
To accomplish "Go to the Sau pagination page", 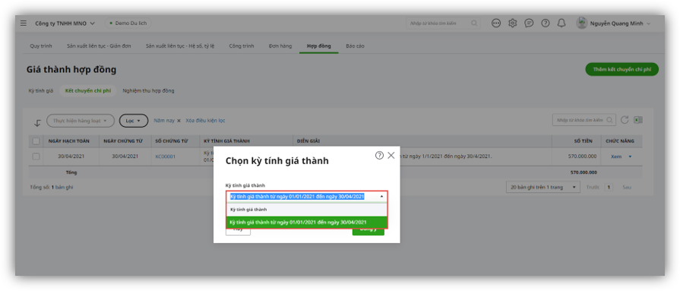I will point(627,188).
